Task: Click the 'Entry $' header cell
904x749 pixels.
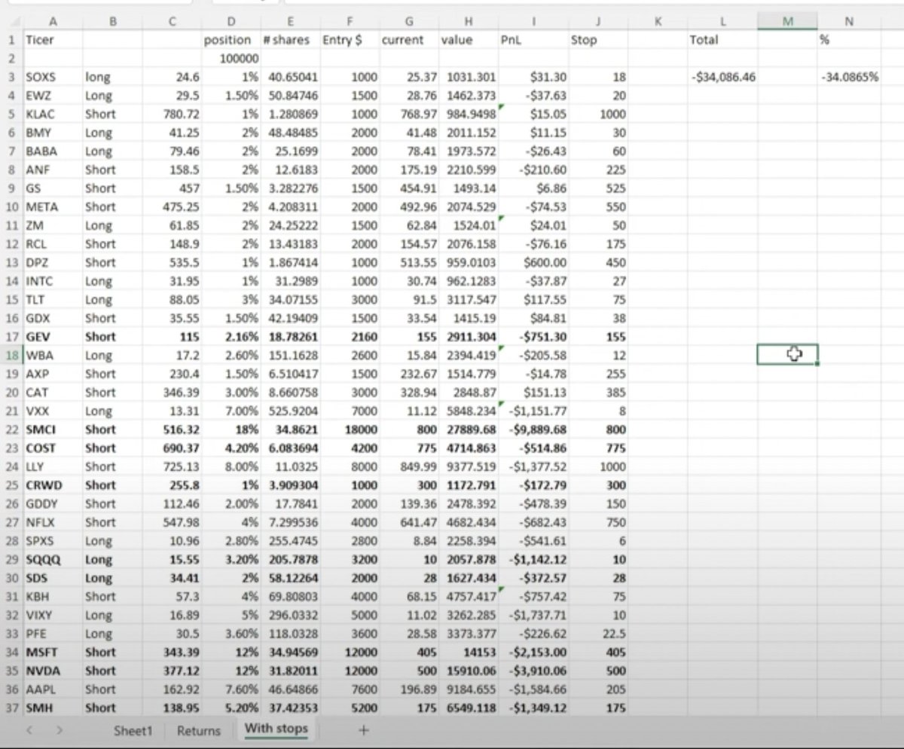Action: [x=349, y=40]
